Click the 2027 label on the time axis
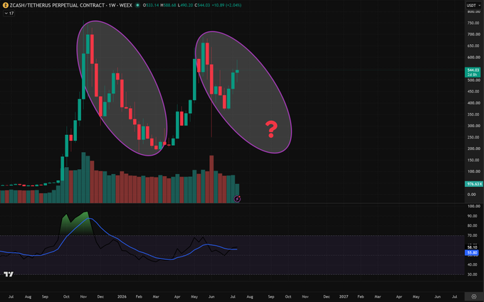484x302 pixels. 344,297
